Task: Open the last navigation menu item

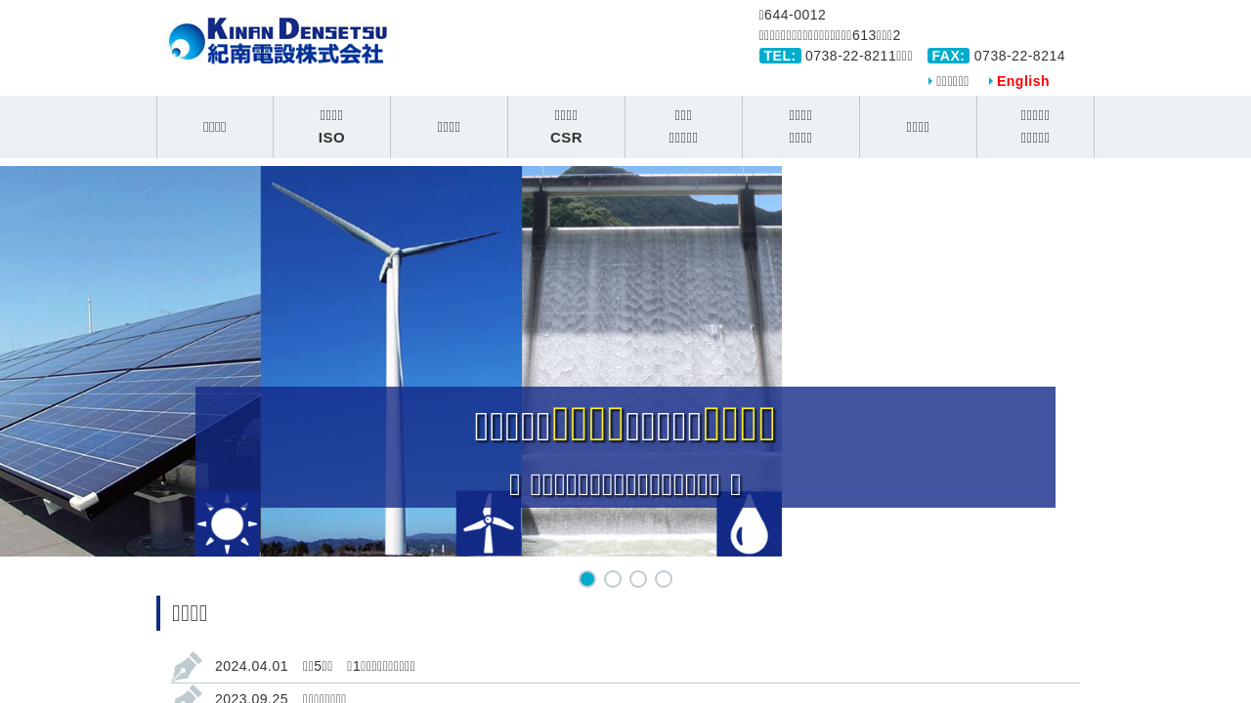Action: (x=1035, y=127)
